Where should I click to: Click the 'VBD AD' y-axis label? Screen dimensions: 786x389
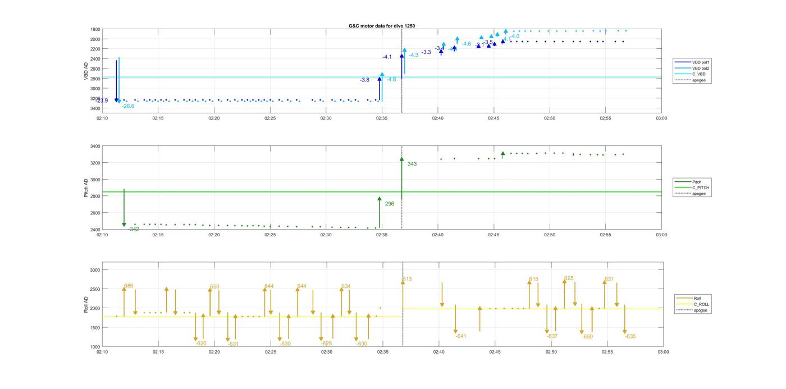(86, 70)
